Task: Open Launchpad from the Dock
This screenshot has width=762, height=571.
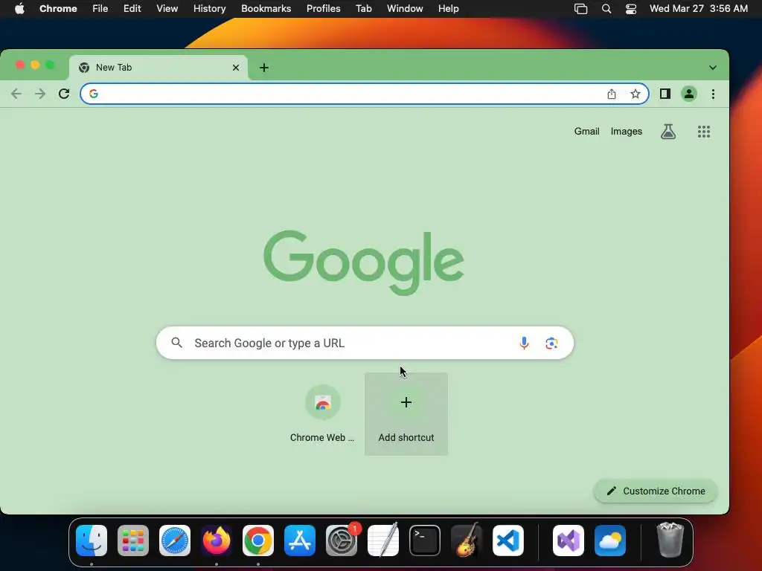Action: coord(133,541)
